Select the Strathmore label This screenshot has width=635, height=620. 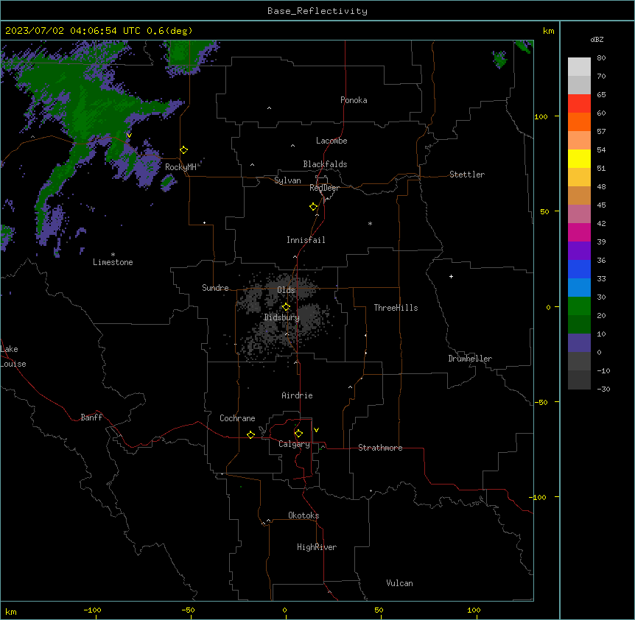[x=380, y=448]
